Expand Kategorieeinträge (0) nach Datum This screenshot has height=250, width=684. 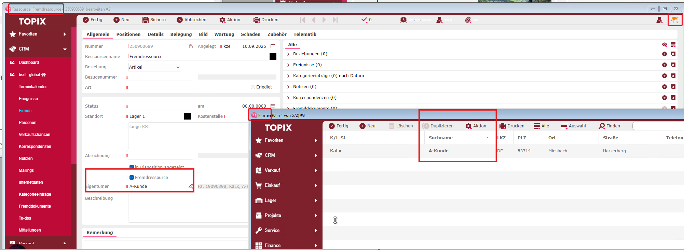288,76
